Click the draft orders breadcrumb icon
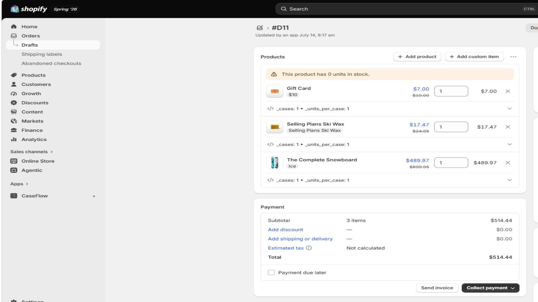 pos(260,28)
